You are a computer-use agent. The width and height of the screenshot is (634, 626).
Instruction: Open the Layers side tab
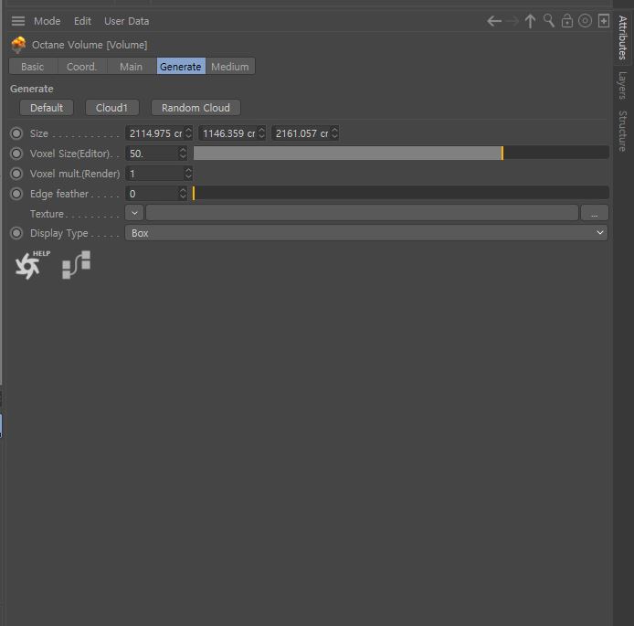(x=622, y=85)
